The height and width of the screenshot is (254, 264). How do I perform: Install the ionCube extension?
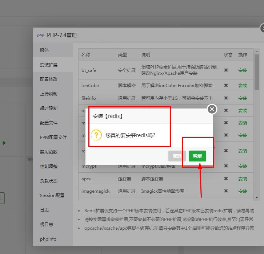(243, 86)
